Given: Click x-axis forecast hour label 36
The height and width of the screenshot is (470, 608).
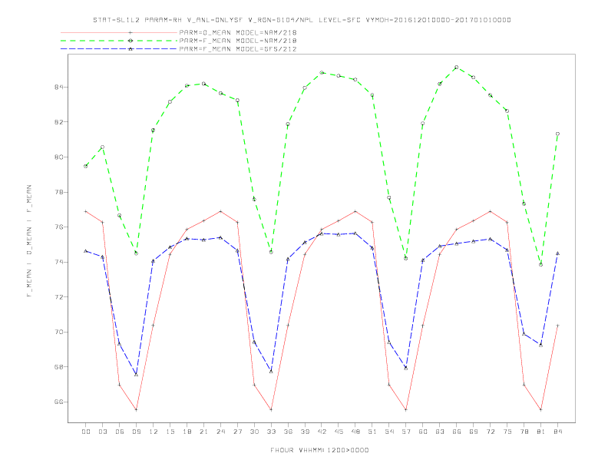Looking at the screenshot, I should point(288,432).
